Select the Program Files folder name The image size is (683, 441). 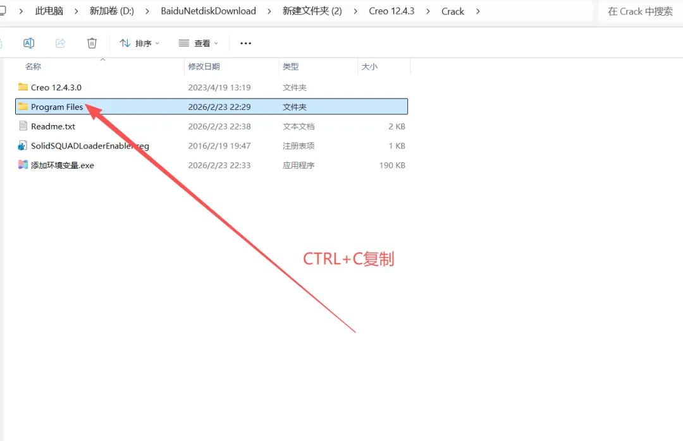click(57, 107)
